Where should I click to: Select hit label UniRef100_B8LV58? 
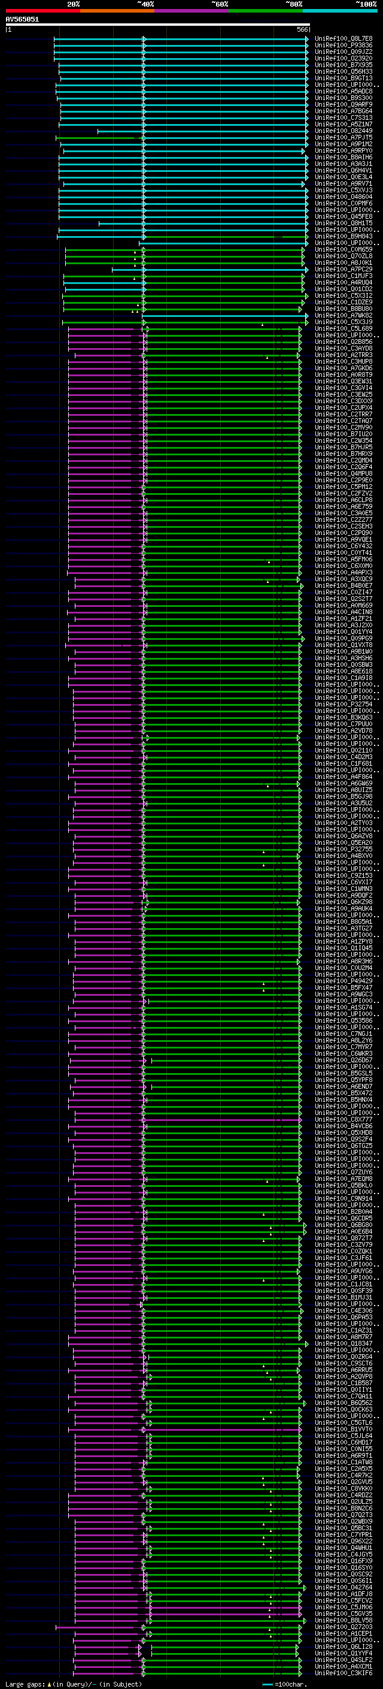click(x=343, y=1620)
